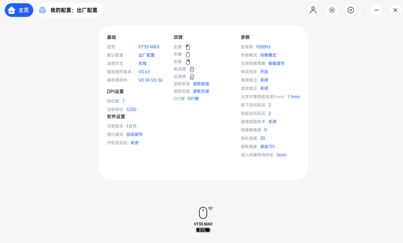Image resolution: width=403 pixels, height=243 pixels.
Task: Toggle 波纹修正 setting
Action: [264, 88]
